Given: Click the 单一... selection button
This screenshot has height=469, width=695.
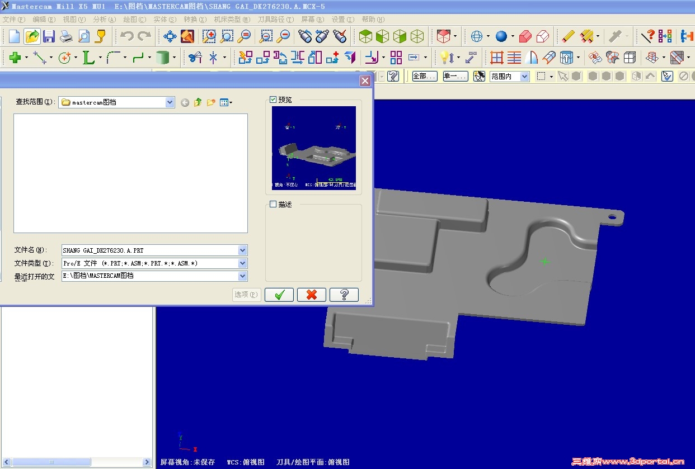Looking at the screenshot, I should pyautogui.click(x=455, y=77).
